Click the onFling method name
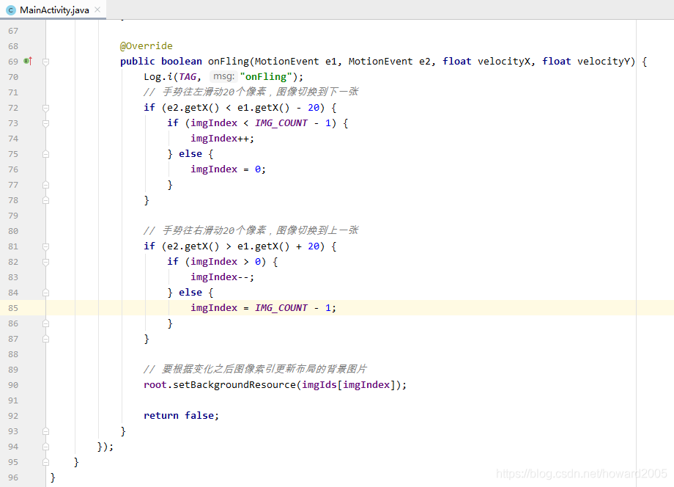674x487 pixels. coord(229,62)
